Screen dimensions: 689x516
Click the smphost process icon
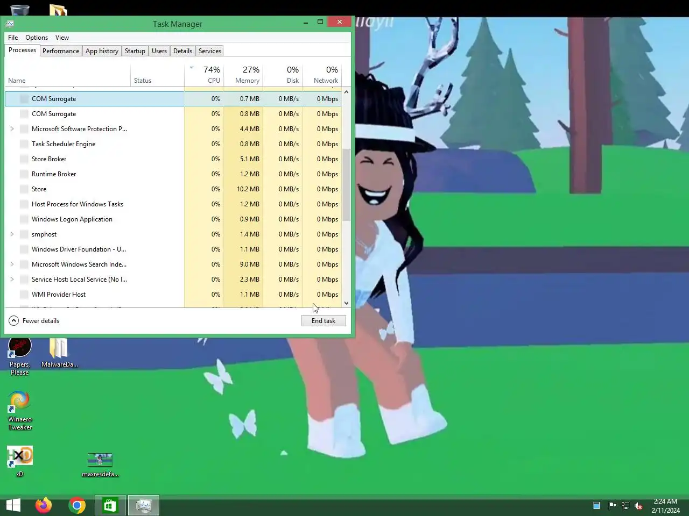[24, 234]
